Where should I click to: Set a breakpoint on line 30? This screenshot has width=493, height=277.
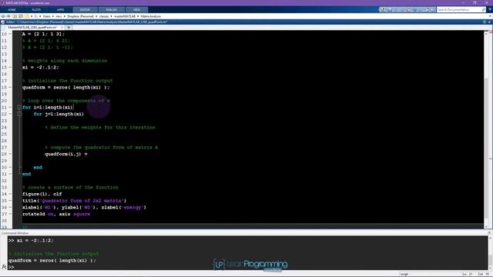(x=10, y=167)
